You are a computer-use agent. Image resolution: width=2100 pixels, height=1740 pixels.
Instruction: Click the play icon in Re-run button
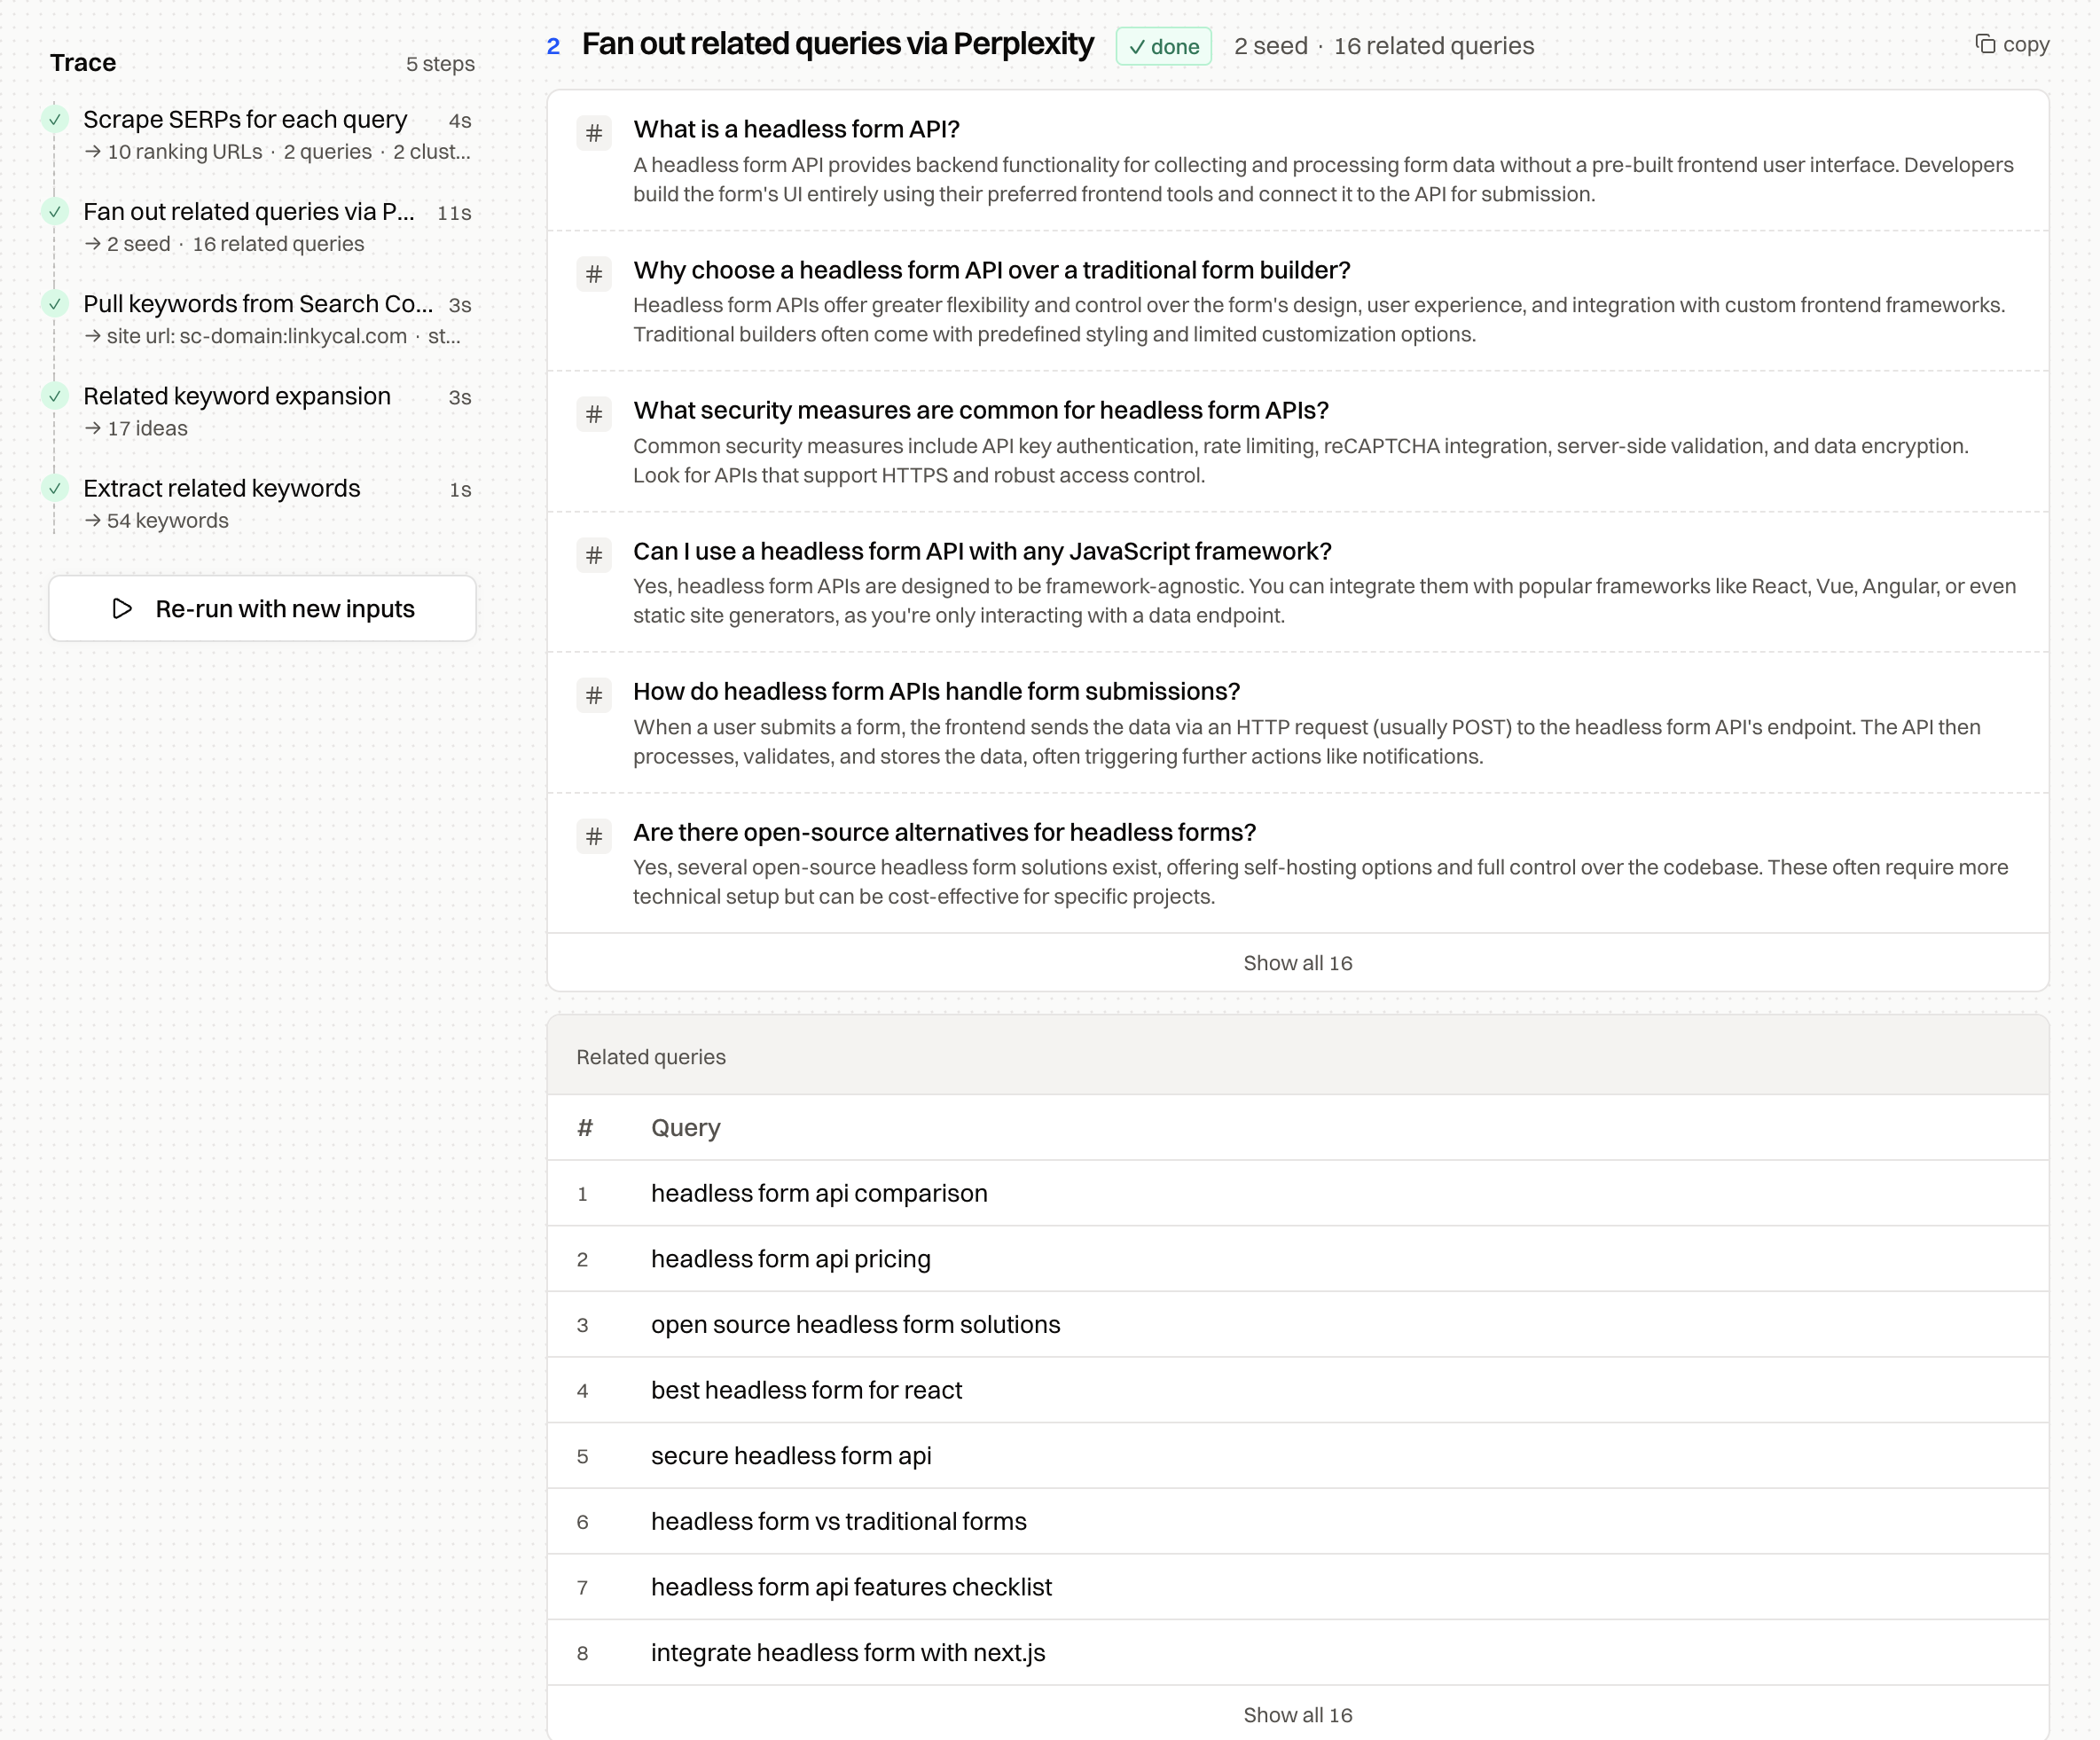122,608
